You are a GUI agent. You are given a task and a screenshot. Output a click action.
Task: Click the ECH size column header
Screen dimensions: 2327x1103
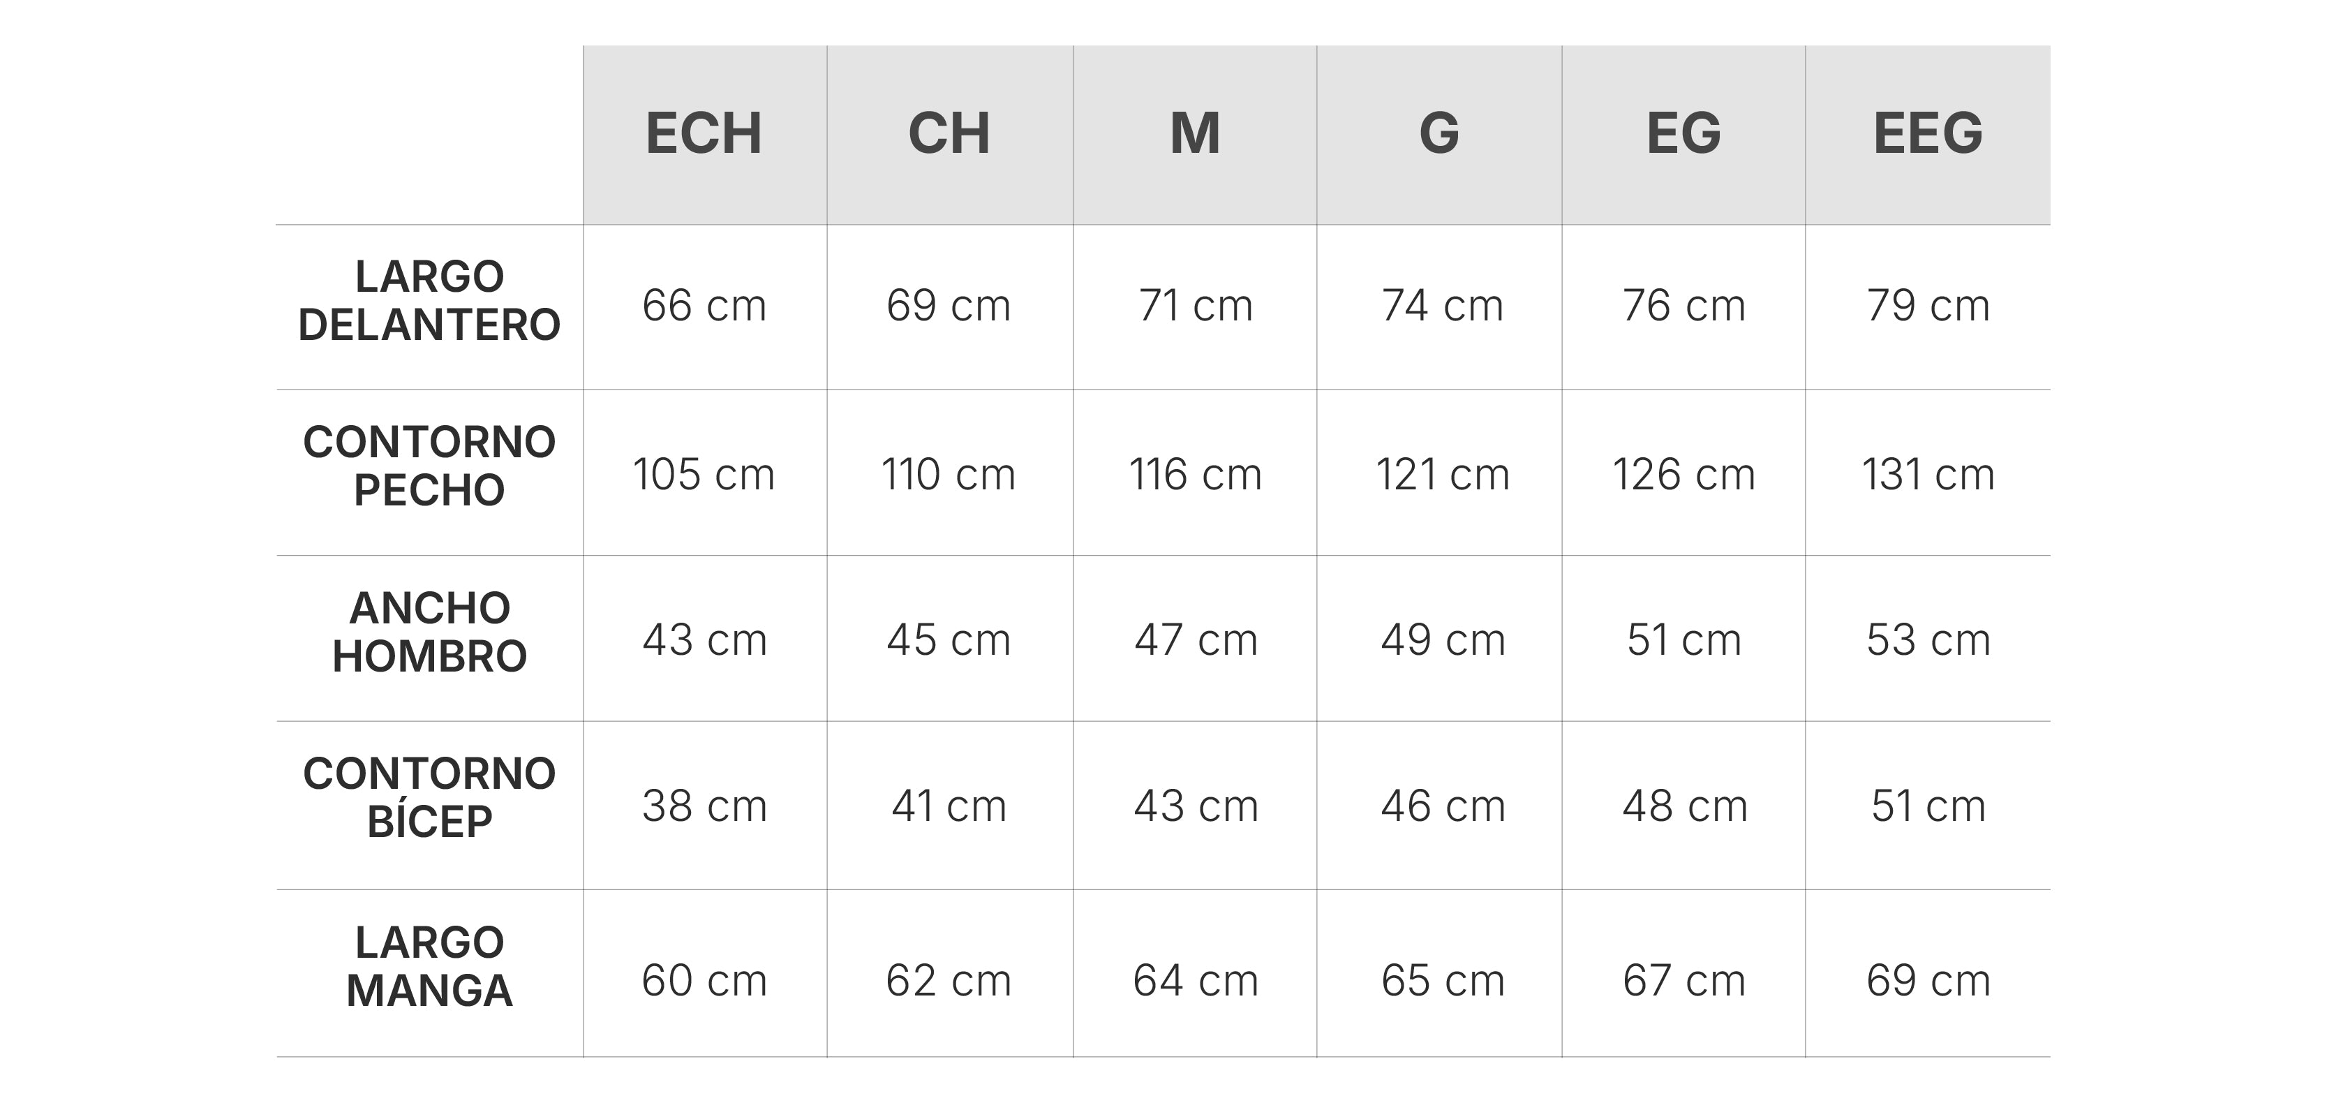click(x=704, y=134)
